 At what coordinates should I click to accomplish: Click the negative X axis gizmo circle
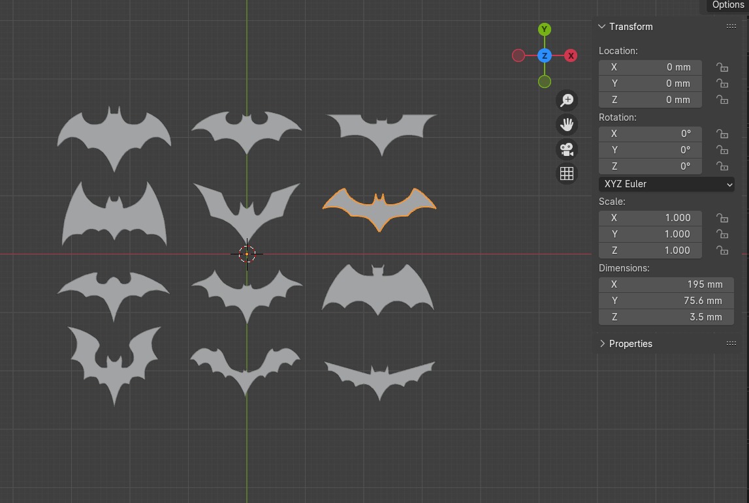click(x=518, y=56)
